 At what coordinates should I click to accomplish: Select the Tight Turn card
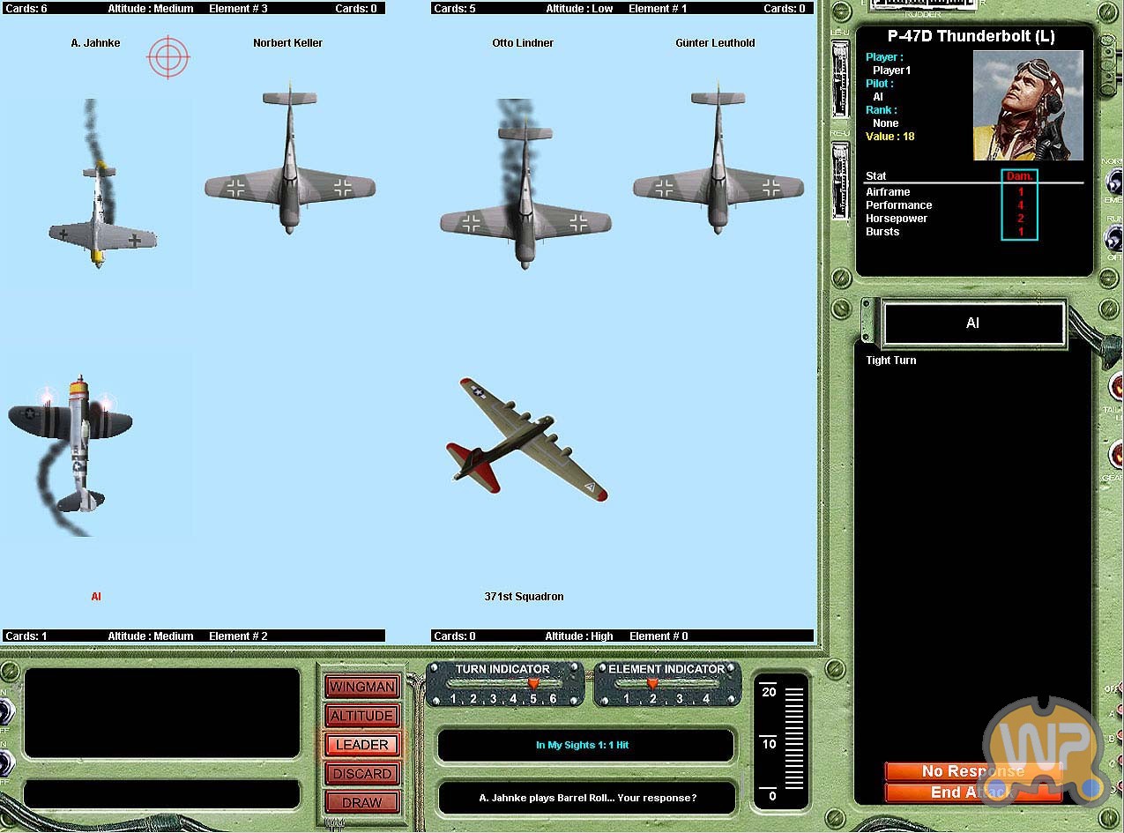click(x=890, y=361)
